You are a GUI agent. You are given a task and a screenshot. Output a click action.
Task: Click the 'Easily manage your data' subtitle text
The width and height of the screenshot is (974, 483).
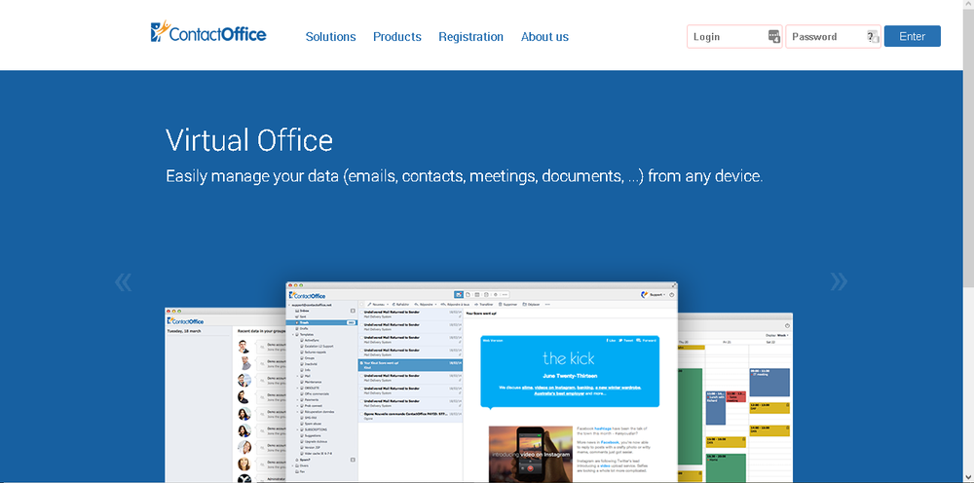coord(464,176)
